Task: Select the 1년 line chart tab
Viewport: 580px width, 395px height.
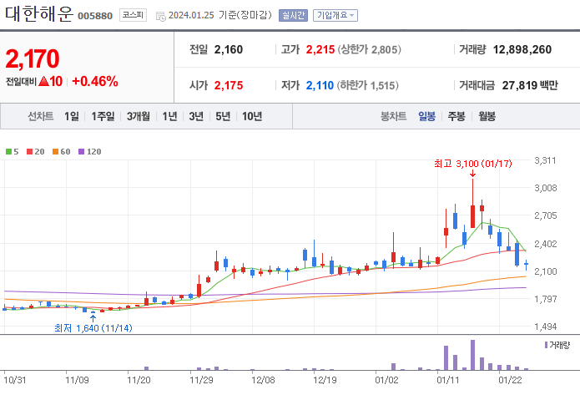Action: point(169,117)
